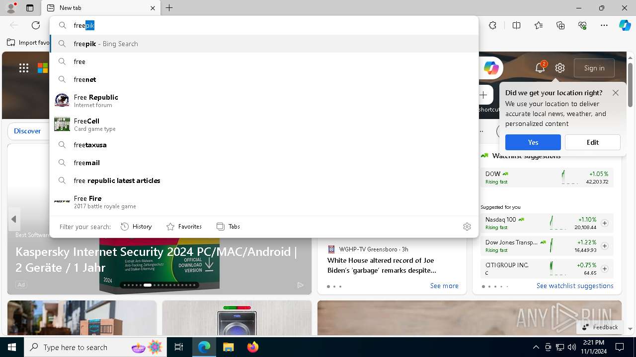Add Dow Jones Transp to watchlist
Screen dimensions: 636x357
click(x=605, y=246)
